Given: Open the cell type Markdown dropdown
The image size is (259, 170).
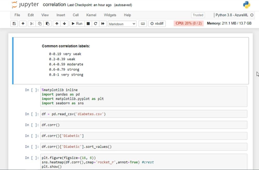Looking at the screenshot, I should [x=122, y=24].
